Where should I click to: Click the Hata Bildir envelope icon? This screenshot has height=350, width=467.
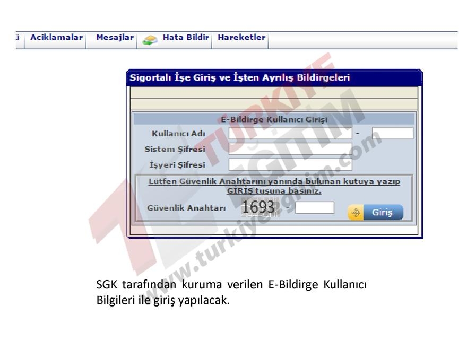(150, 38)
